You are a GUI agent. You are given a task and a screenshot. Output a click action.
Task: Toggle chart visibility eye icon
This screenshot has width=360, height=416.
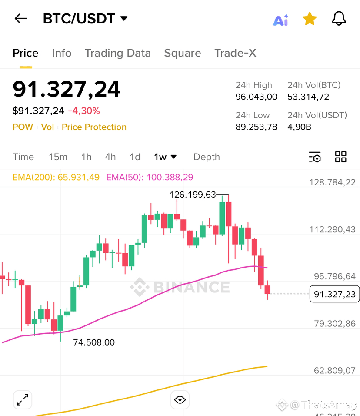pyautogui.click(x=180, y=399)
